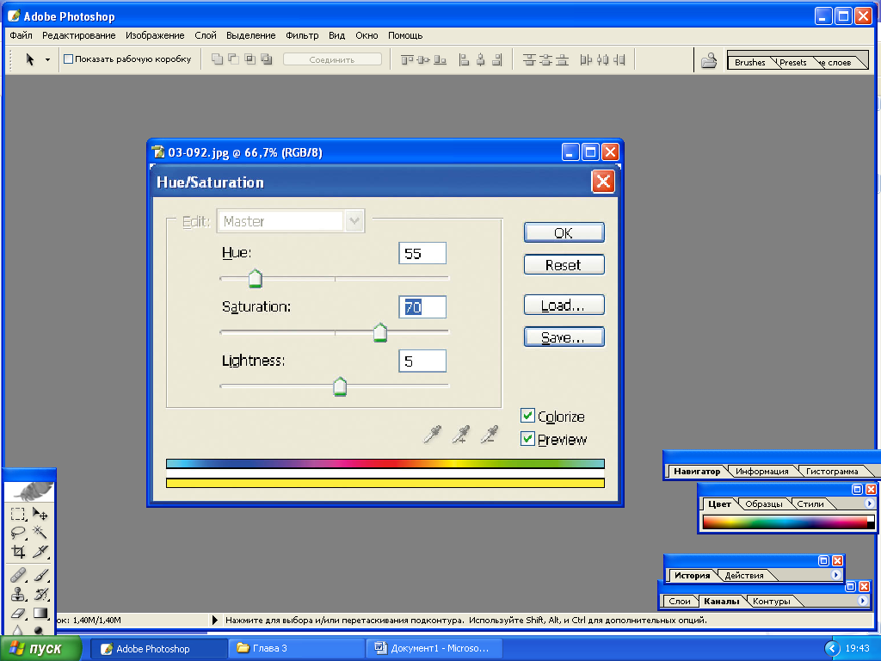881x661 pixels.
Task: Select the Lasso tool
Action: (18, 532)
